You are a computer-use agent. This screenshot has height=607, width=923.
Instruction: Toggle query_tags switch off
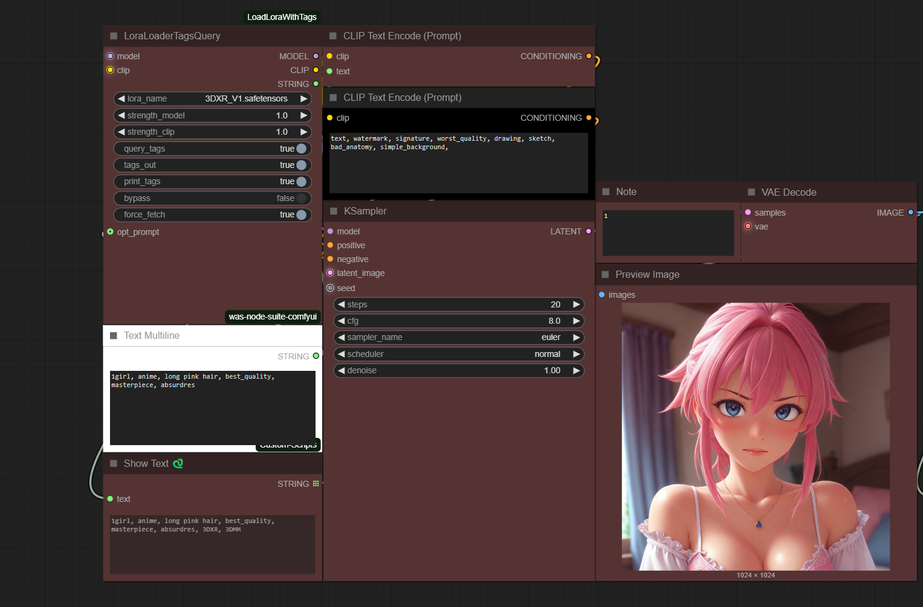[x=301, y=149]
